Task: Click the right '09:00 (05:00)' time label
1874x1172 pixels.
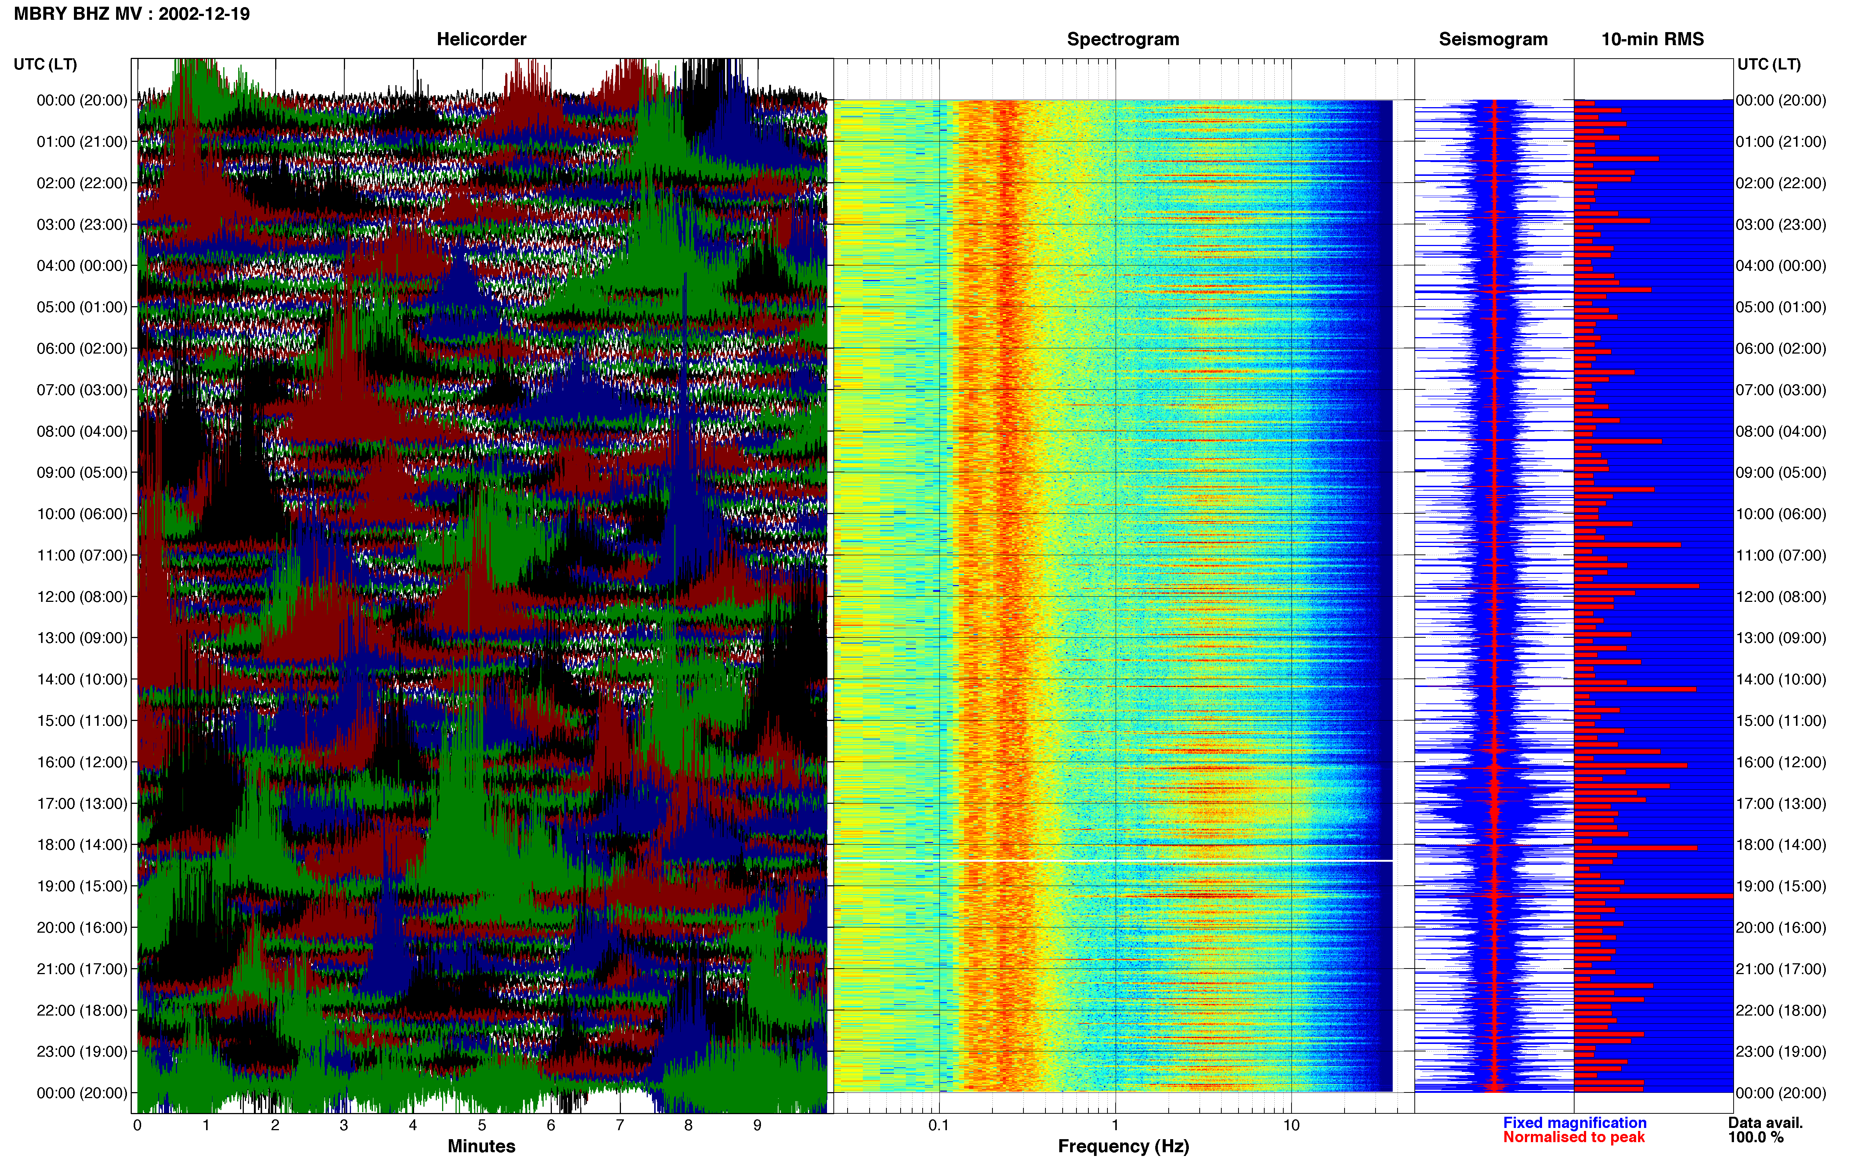Action: (x=1781, y=473)
